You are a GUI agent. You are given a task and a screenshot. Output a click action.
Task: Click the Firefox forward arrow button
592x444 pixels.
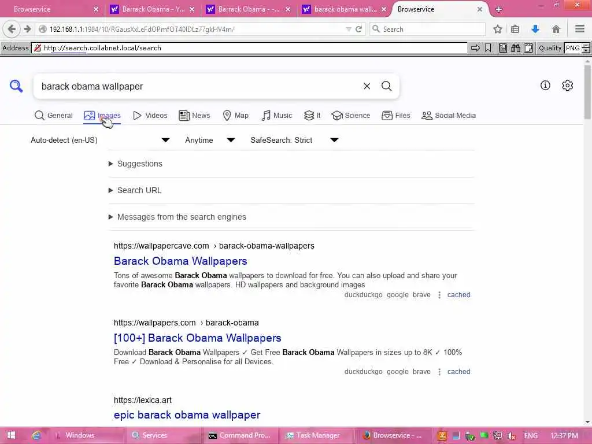27,29
